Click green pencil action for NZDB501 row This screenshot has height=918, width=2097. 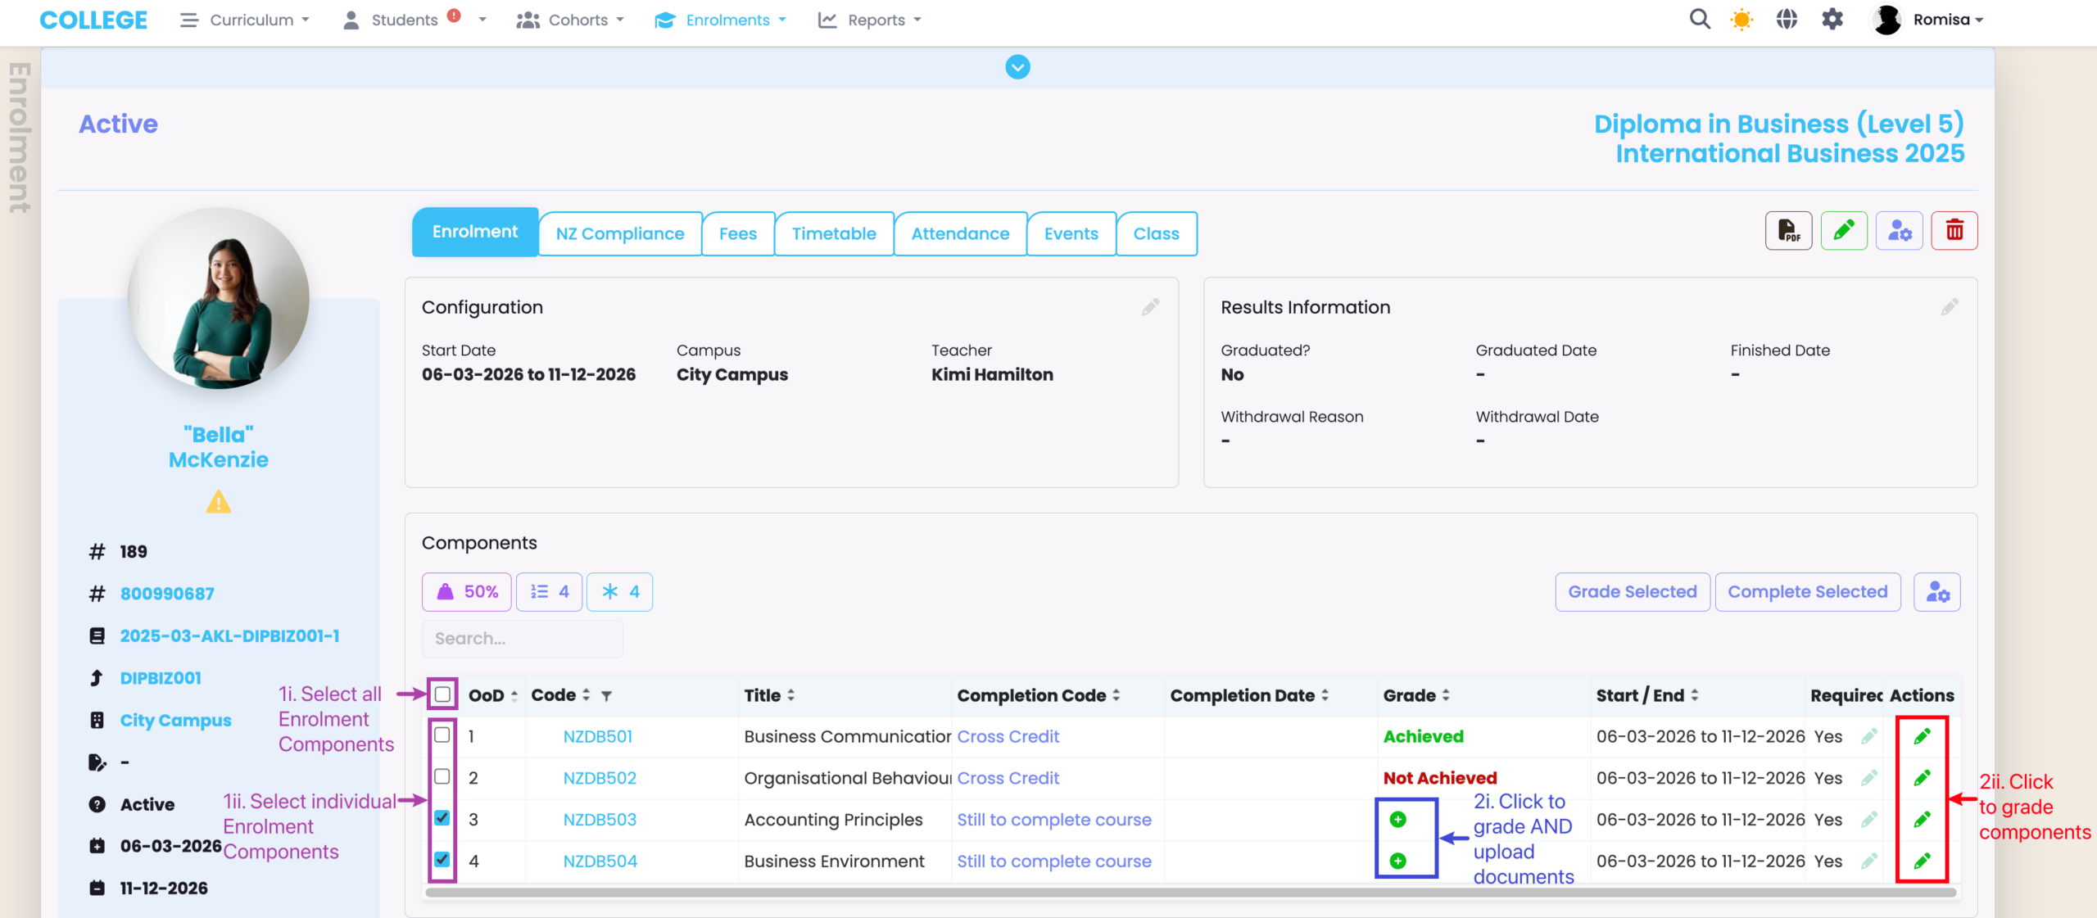[1922, 736]
